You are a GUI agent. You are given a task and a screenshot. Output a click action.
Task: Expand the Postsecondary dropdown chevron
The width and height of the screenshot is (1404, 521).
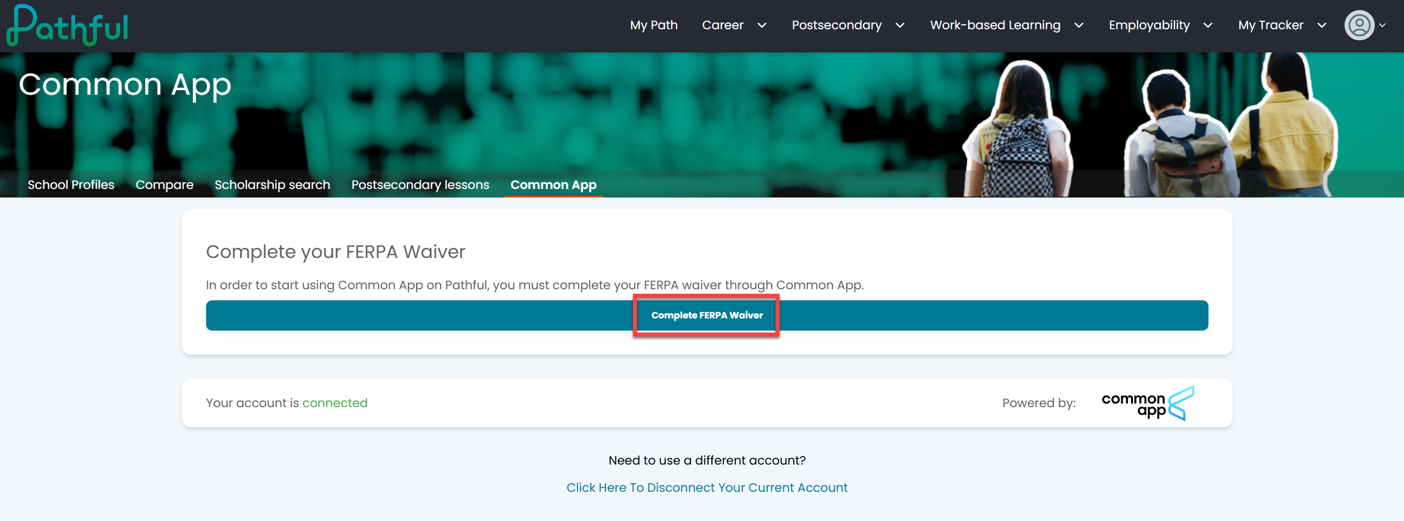pos(900,25)
